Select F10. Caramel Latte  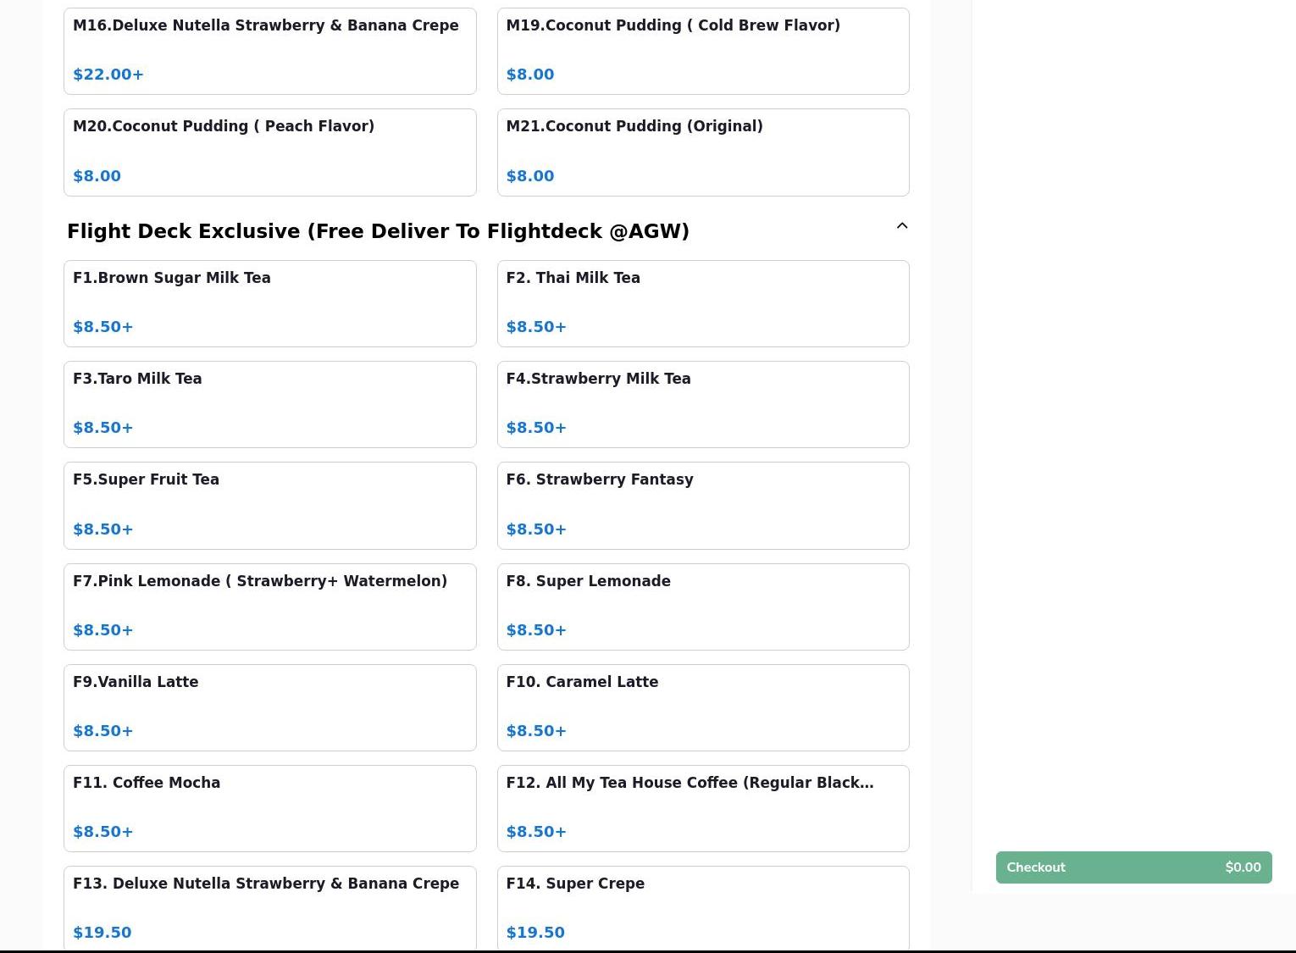click(x=702, y=707)
